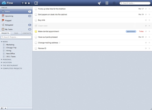
Task: Switch to the CONTACTS tab
Action: (27, 33)
